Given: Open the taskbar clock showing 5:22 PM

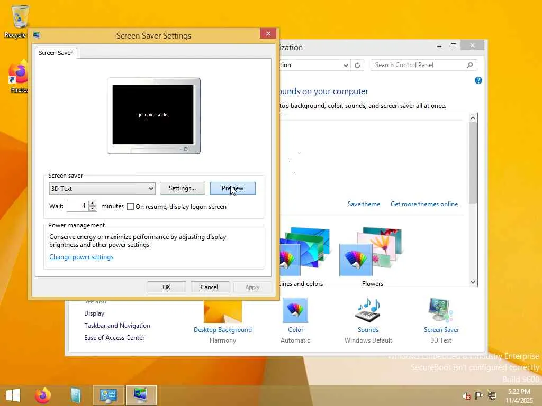Looking at the screenshot, I should (x=519, y=395).
